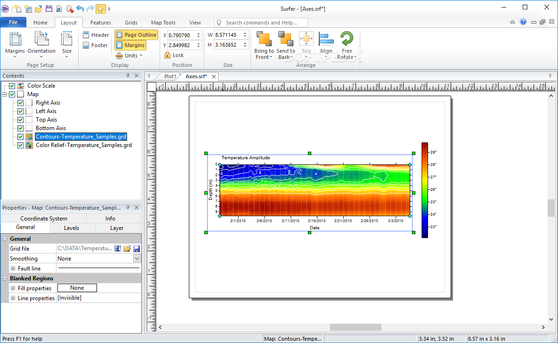This screenshot has width=558, height=343.
Task: Click the Lock position padlock icon
Action: tap(167, 55)
